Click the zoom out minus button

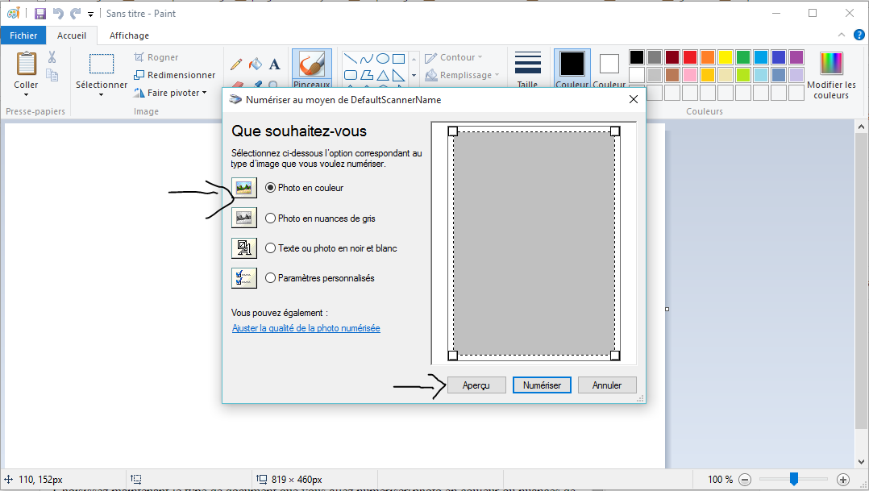[x=745, y=480]
